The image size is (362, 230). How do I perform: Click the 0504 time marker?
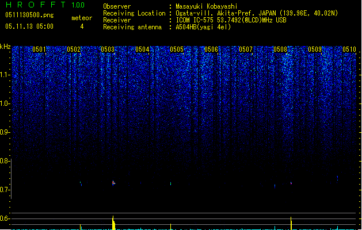coord(143,49)
